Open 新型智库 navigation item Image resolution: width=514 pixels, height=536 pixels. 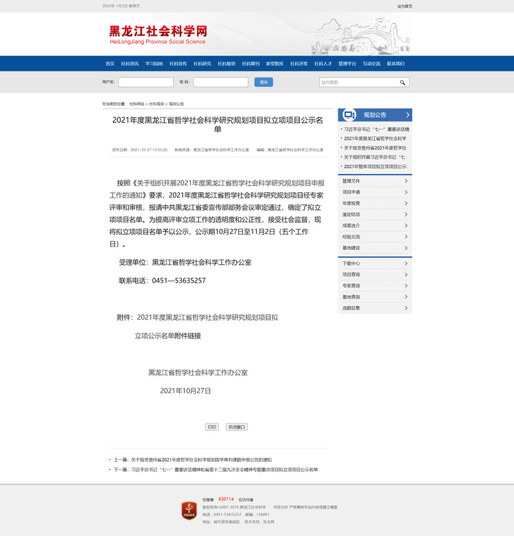coord(274,64)
